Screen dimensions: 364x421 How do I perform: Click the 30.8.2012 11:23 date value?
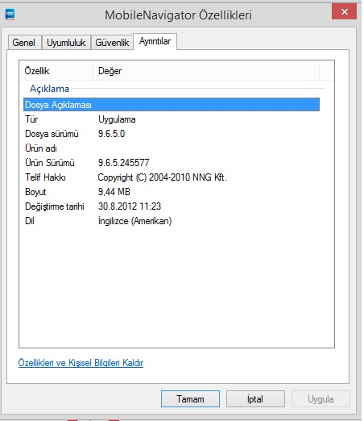pos(130,206)
